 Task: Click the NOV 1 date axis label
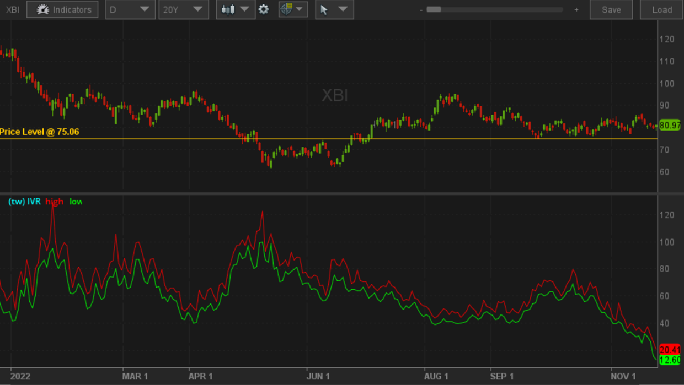tap(623, 376)
